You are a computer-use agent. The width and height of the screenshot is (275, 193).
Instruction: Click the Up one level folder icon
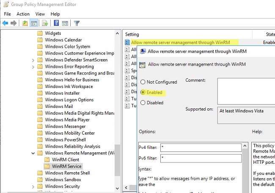pyautogui.click(x=25, y=23)
